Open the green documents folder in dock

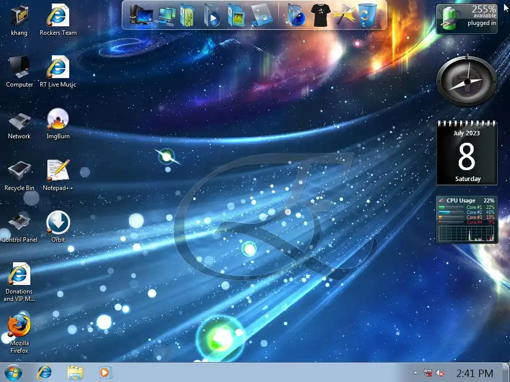pyautogui.click(x=187, y=15)
